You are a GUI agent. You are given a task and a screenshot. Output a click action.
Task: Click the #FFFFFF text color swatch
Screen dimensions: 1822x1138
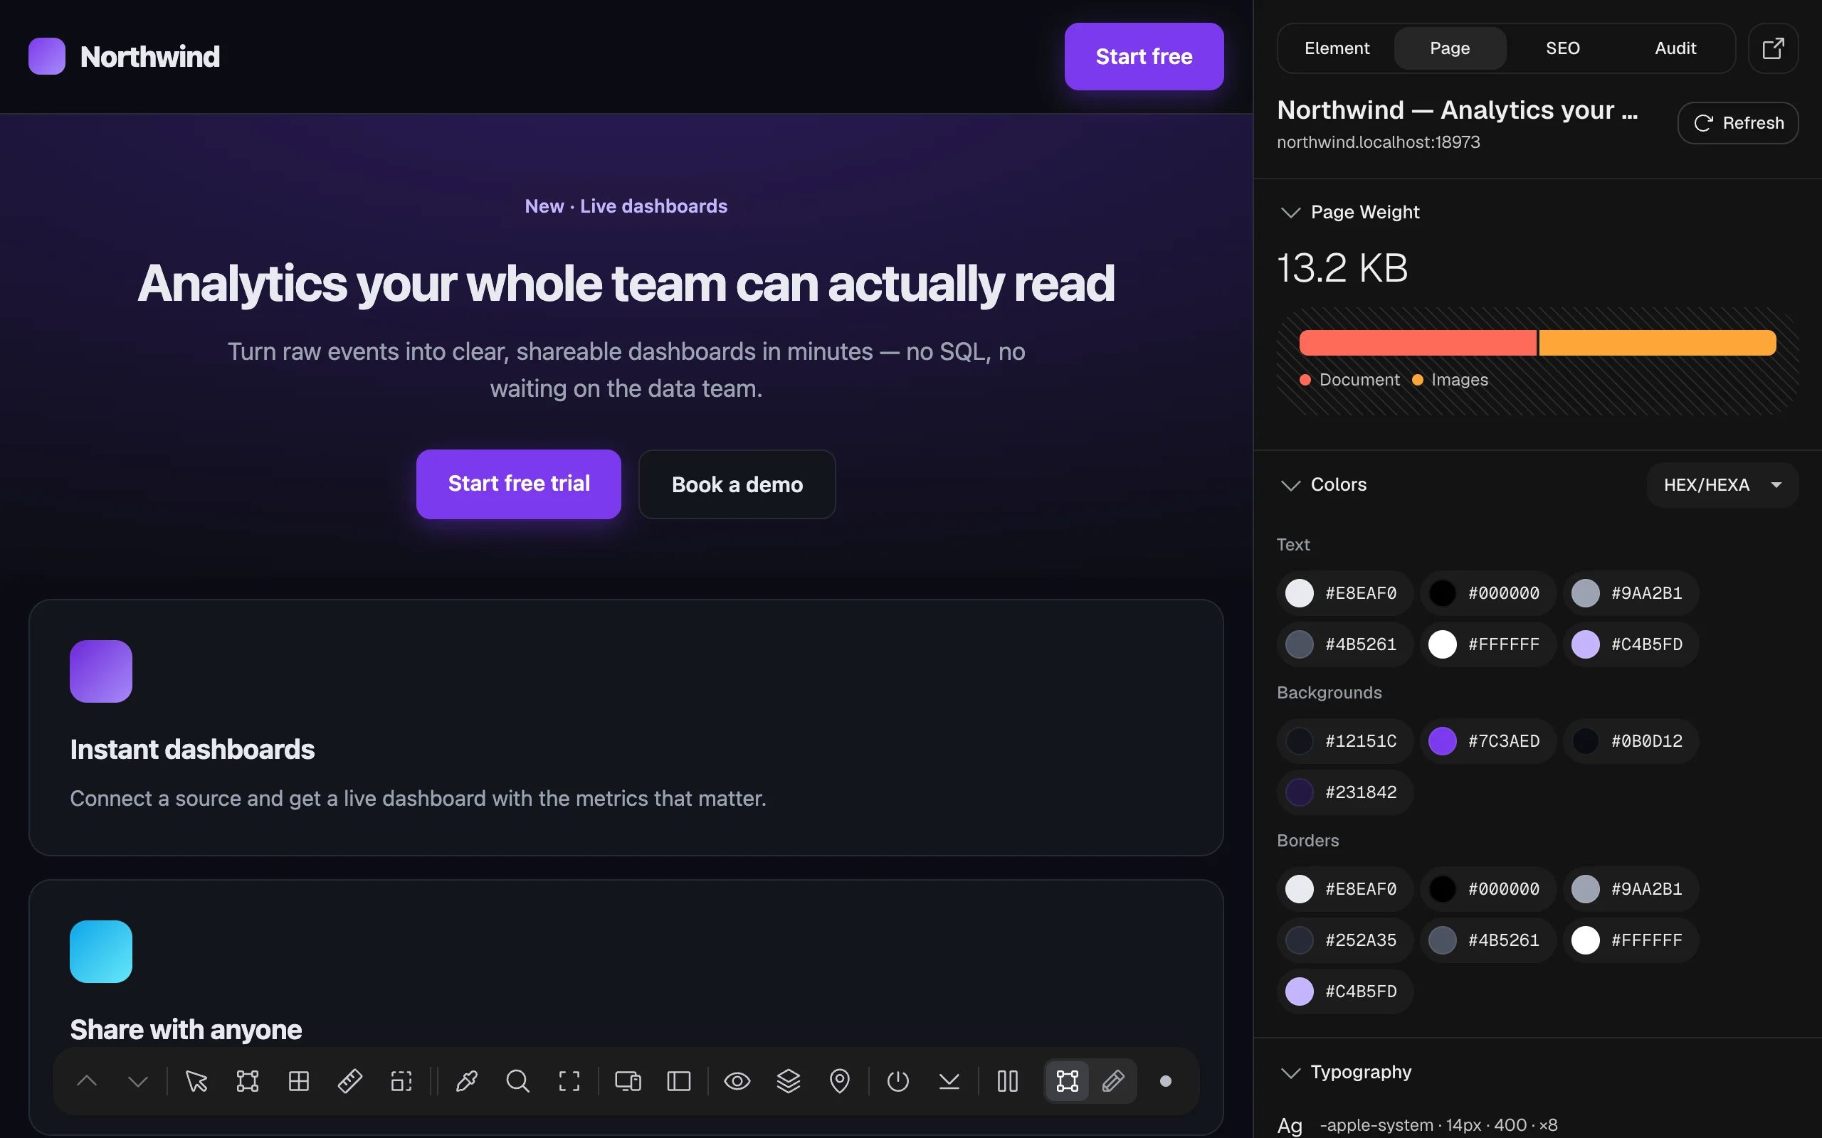click(x=1487, y=644)
